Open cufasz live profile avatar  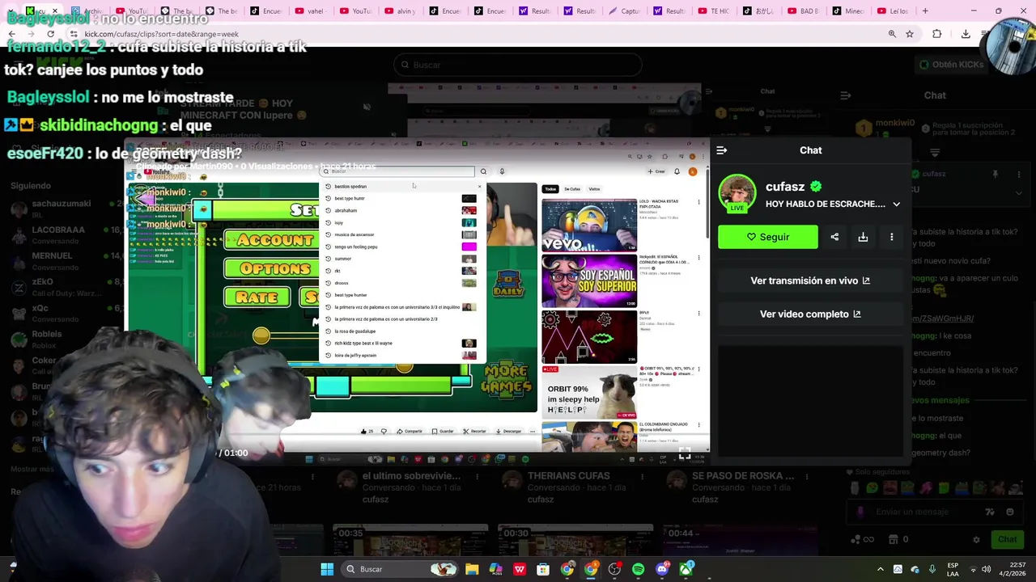(737, 193)
